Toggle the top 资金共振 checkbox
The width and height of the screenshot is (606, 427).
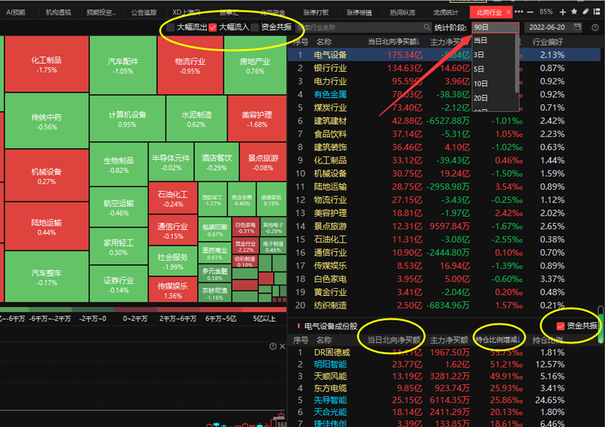[255, 28]
